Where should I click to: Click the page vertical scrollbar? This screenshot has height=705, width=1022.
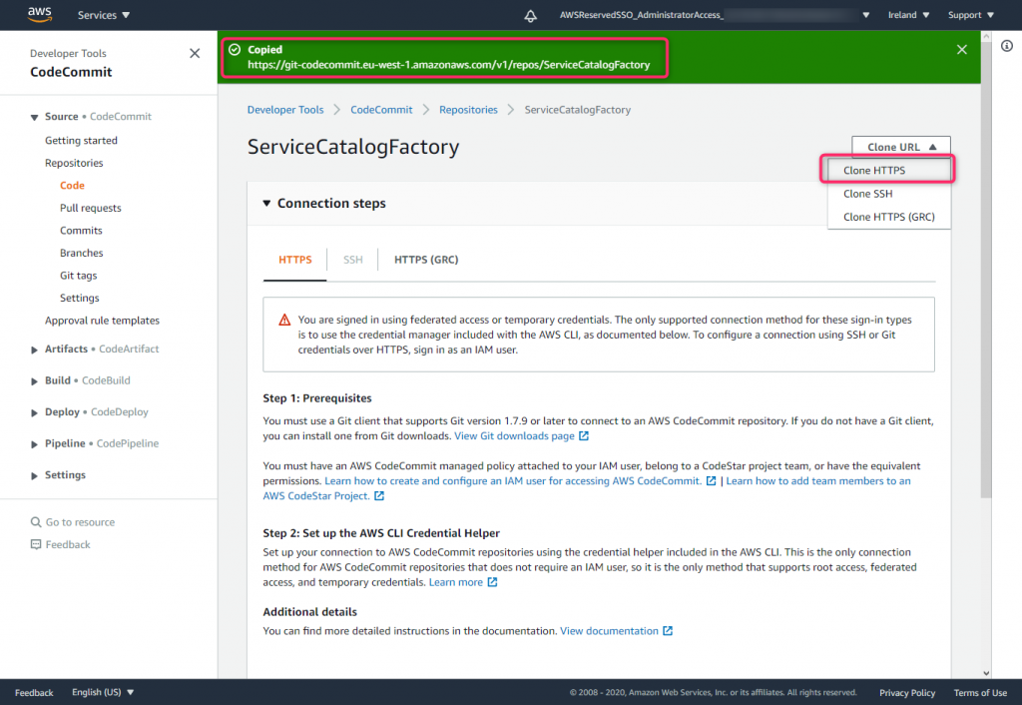pyautogui.click(x=986, y=270)
